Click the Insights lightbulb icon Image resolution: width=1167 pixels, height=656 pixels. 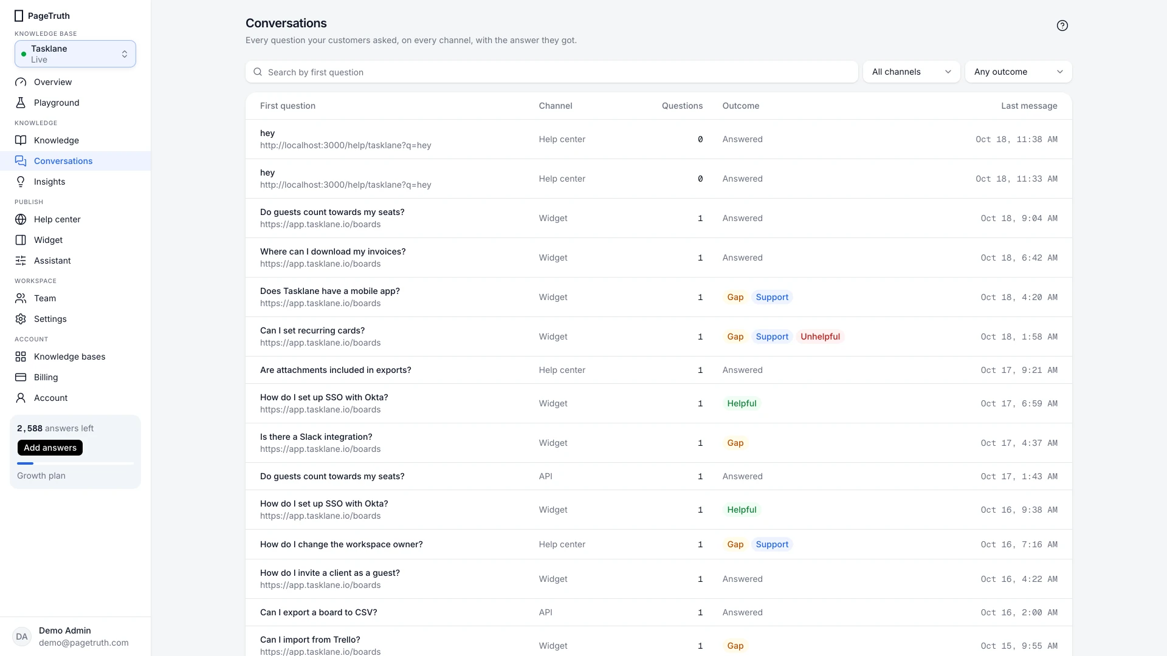pos(21,182)
